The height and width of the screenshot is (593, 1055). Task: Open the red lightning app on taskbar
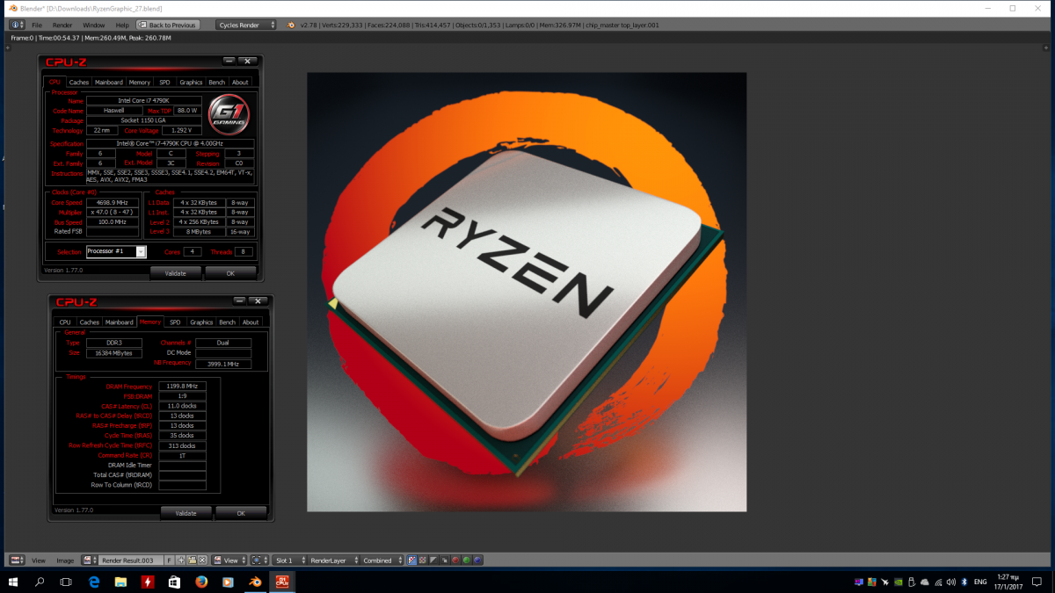(148, 582)
